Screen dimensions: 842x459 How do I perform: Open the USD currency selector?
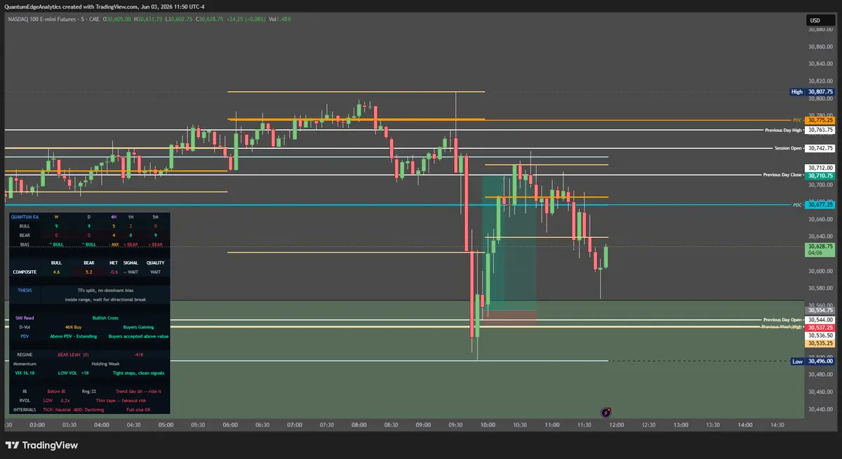(x=820, y=20)
